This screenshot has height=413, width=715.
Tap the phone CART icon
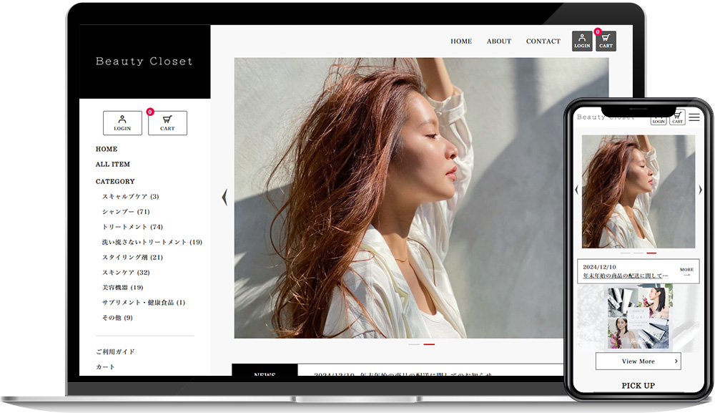point(677,117)
